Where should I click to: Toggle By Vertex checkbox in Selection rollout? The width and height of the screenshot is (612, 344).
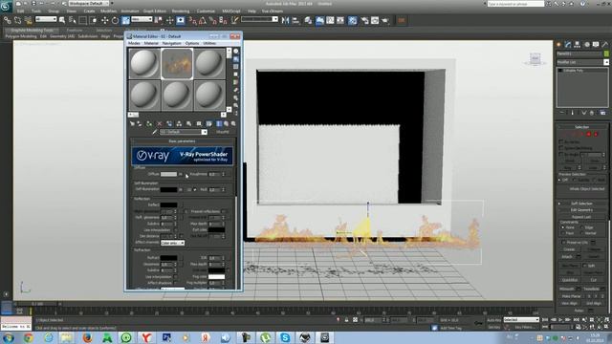(561, 142)
